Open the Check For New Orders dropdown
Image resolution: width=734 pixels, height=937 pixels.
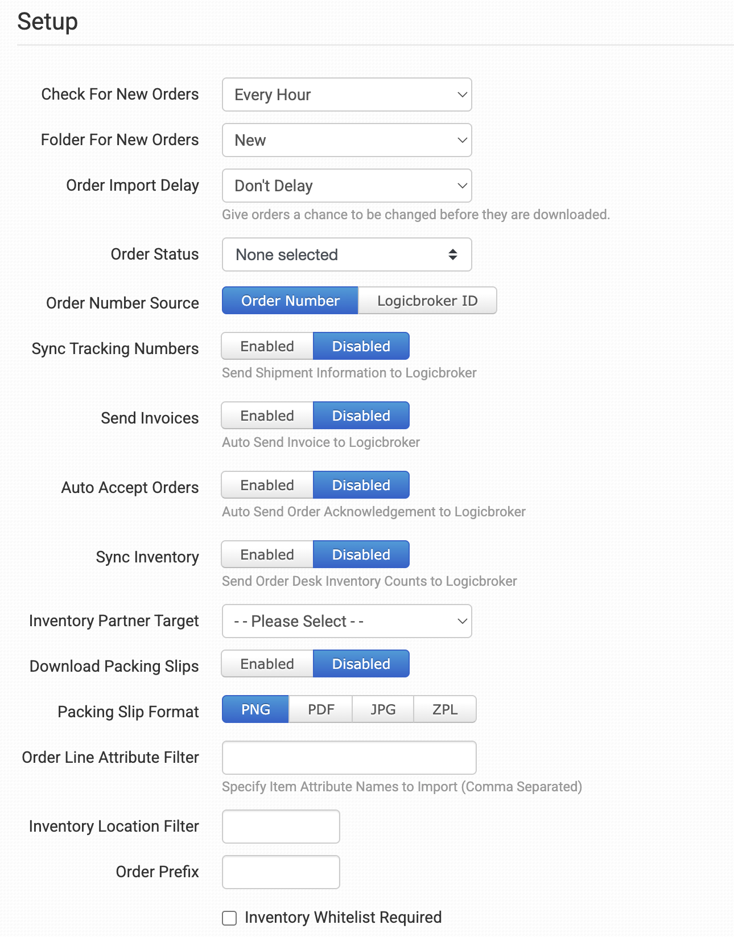click(347, 94)
